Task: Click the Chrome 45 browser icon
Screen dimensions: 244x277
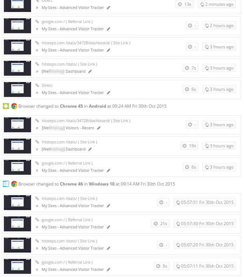Action: click(x=14, y=106)
